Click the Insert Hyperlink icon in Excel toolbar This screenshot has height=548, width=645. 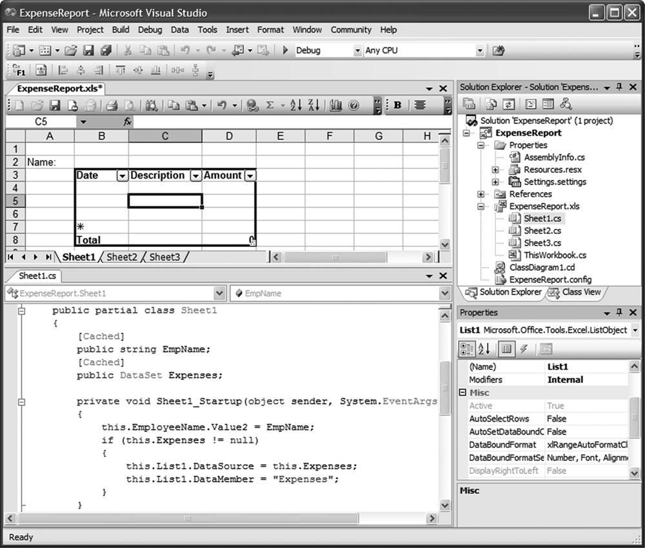tap(252, 106)
